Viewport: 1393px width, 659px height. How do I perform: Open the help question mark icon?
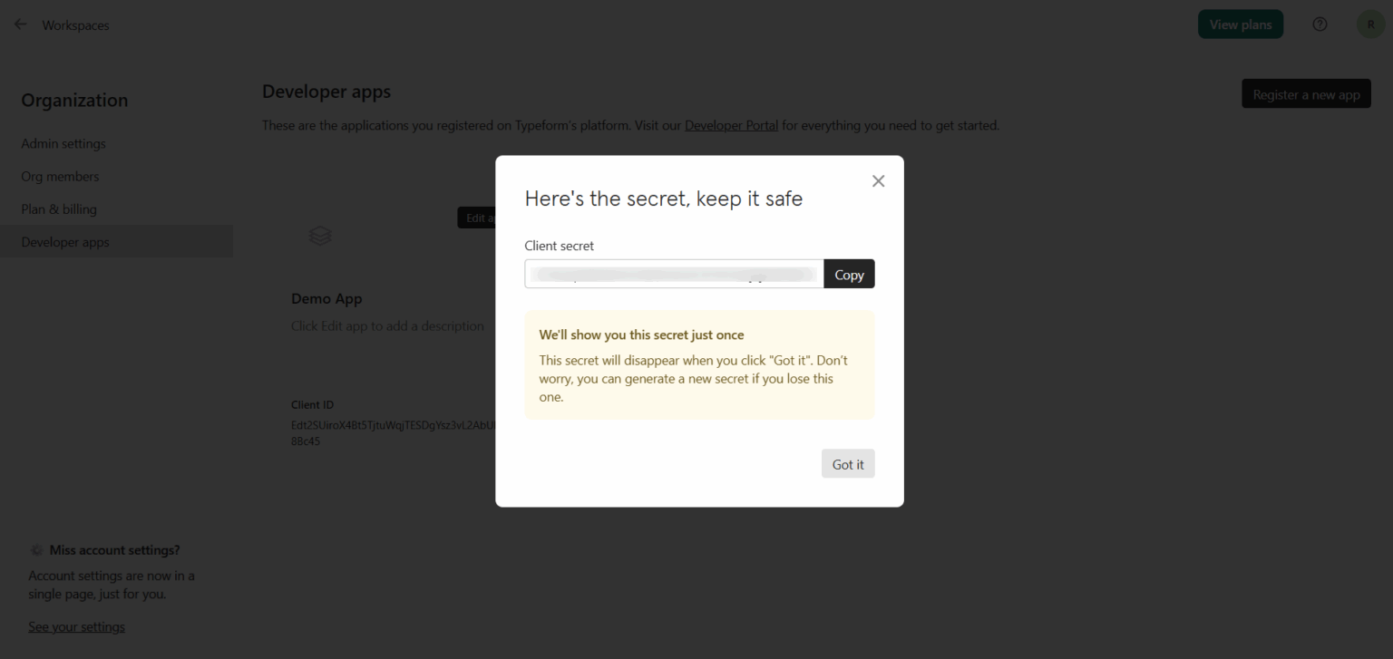[x=1320, y=24]
